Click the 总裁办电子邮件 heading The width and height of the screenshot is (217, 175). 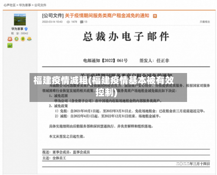pyautogui.click(x=126, y=36)
